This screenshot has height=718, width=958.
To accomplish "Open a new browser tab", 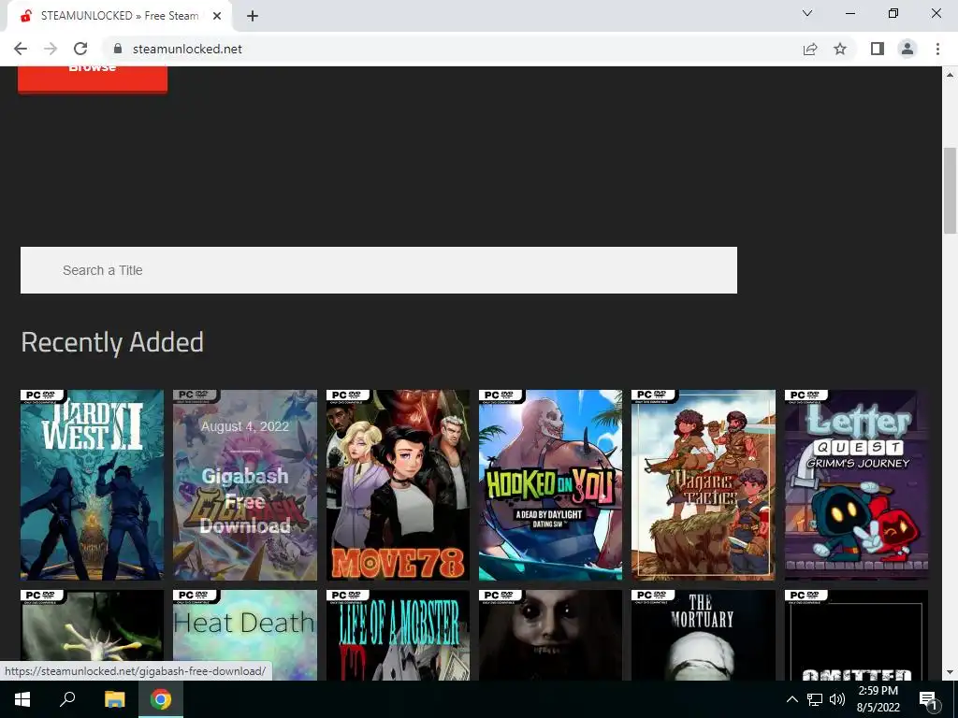I will [253, 16].
